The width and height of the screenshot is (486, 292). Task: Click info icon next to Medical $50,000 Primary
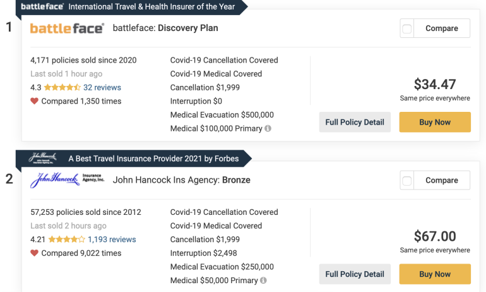pos(263,281)
